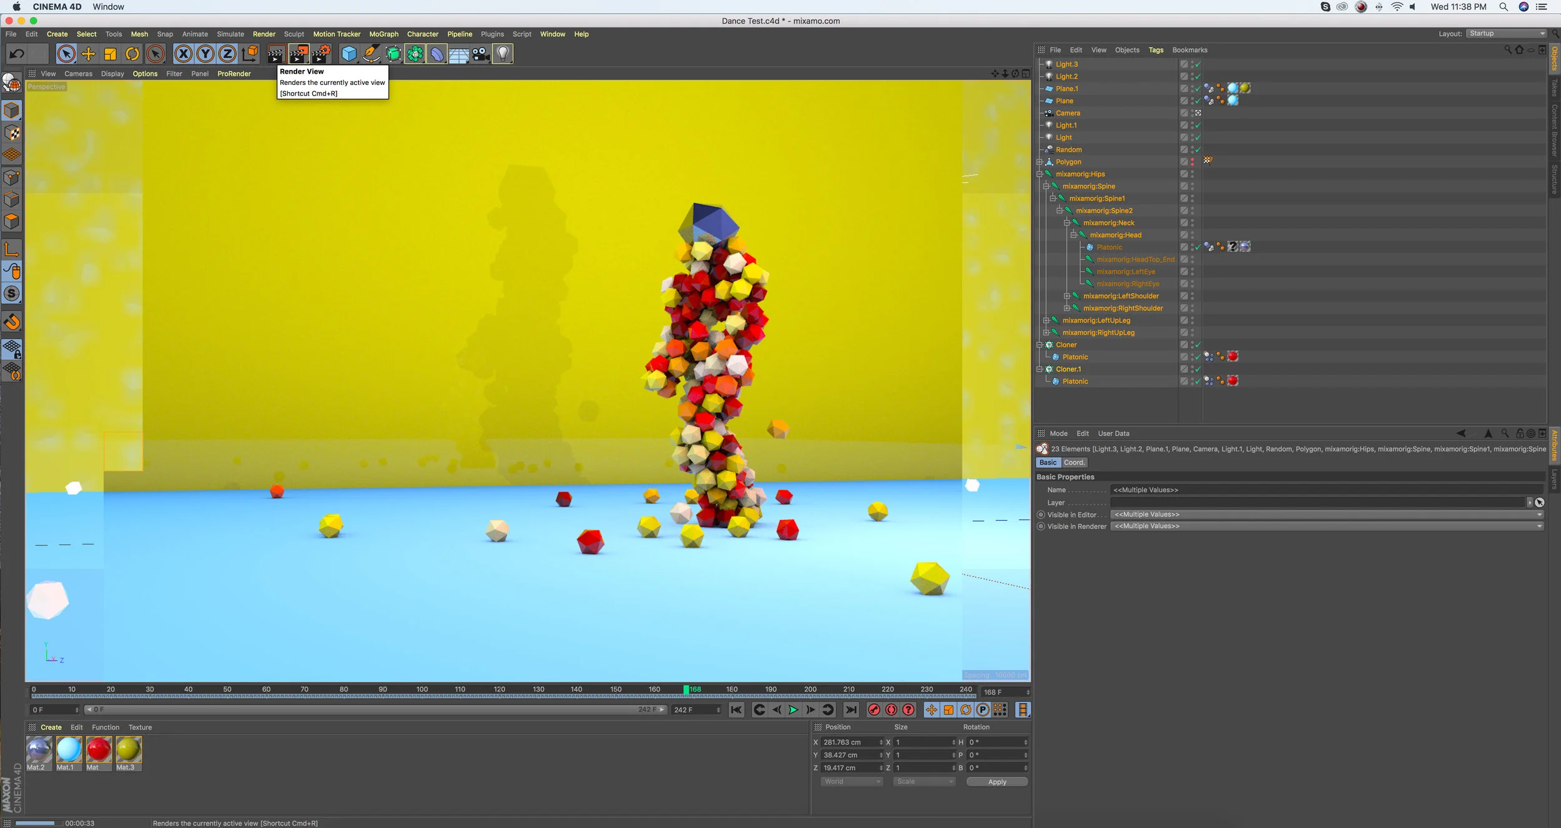Screen dimensions: 1561x828
Task: Expand the mixamorig:LeftShoulder node
Action: (x=1067, y=296)
